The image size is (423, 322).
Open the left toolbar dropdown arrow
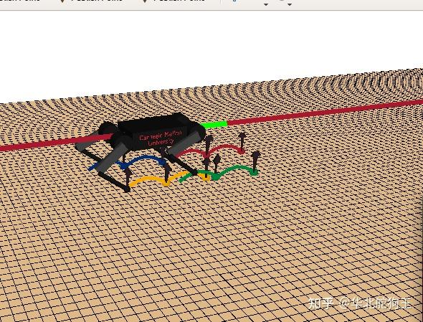click(266, 4)
